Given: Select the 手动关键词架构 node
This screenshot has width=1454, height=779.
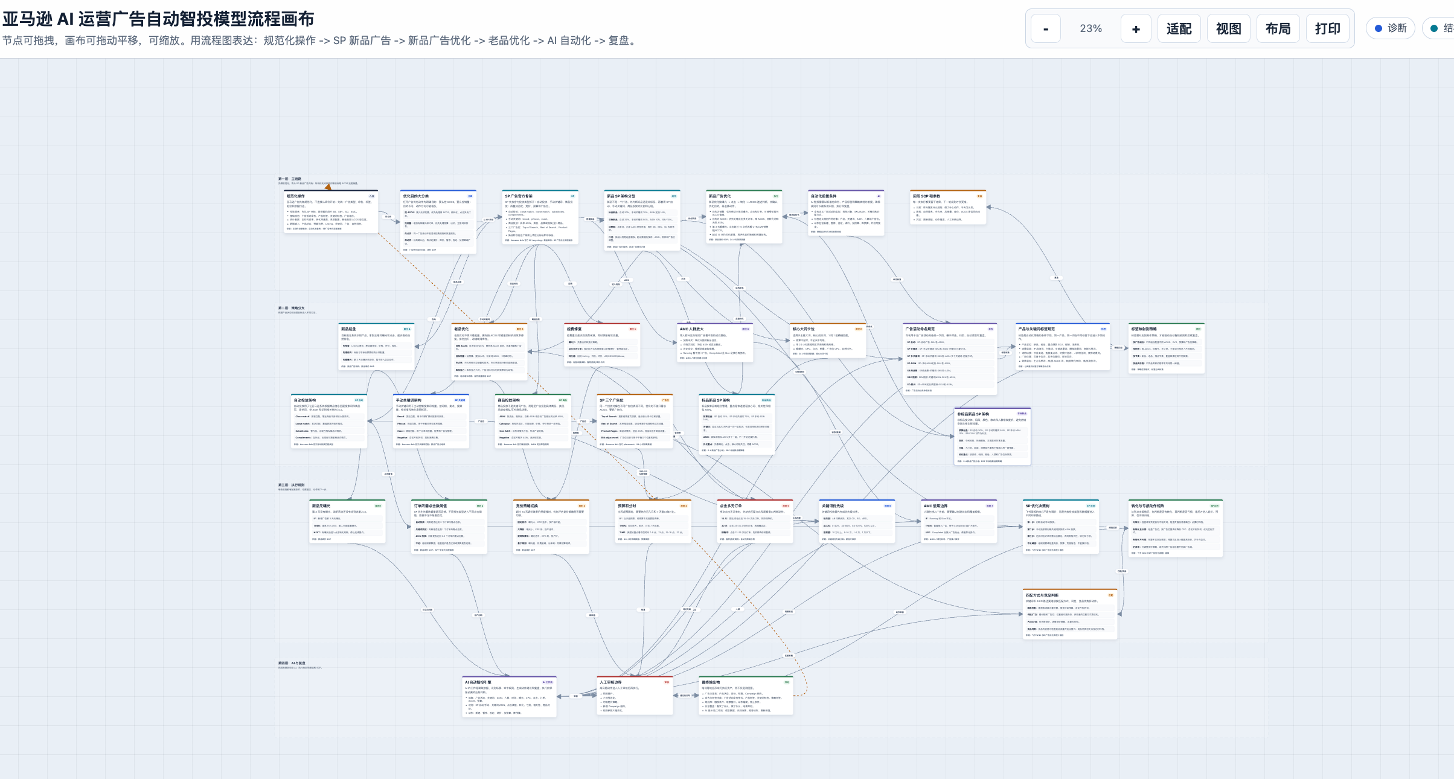Looking at the screenshot, I should click(431, 422).
